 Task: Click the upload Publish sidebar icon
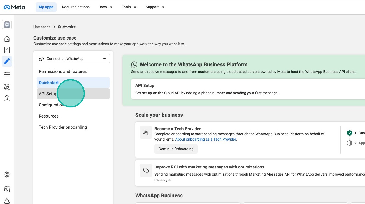tap(7, 98)
